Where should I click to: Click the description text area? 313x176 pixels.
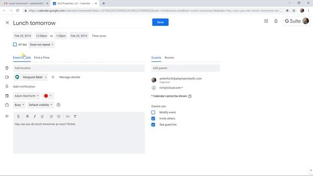coord(79,137)
